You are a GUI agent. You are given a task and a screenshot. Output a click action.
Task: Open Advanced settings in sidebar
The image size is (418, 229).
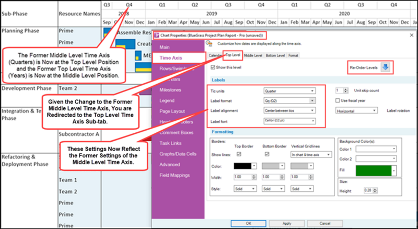pyautogui.click(x=169, y=165)
